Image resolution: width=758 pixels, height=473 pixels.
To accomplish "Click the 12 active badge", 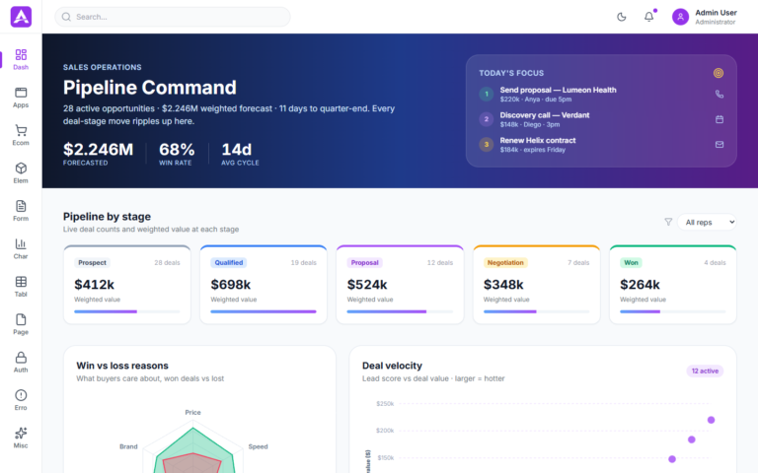I will tap(705, 371).
